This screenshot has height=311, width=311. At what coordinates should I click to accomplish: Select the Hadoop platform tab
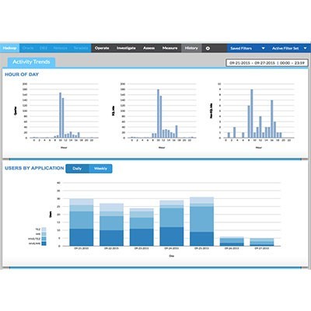pyautogui.click(x=9, y=48)
